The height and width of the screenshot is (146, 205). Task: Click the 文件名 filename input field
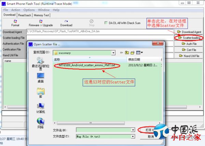pos(104,130)
